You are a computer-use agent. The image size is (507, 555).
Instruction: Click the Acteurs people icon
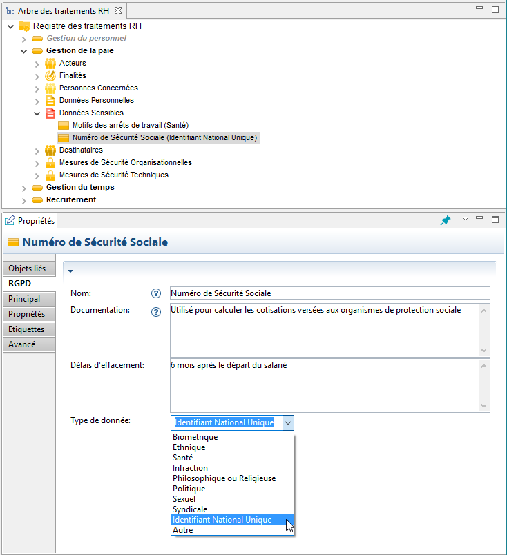click(50, 63)
